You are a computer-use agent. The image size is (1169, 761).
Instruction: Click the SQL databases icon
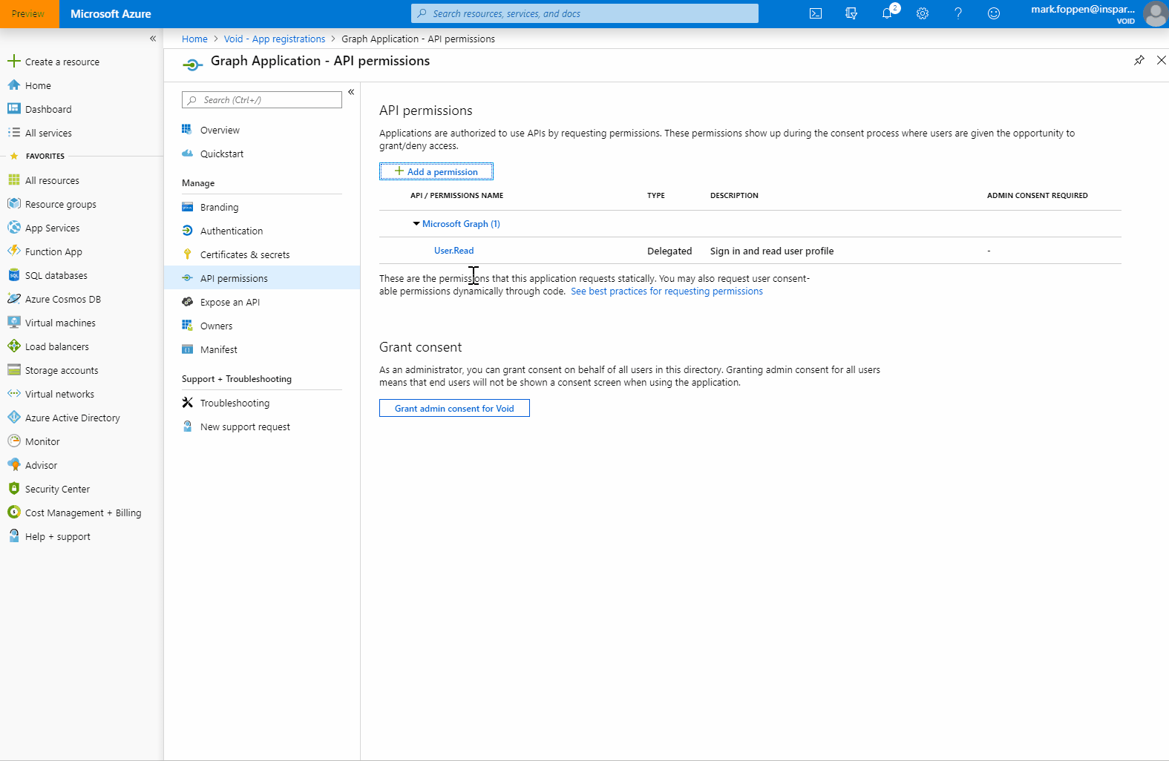pos(13,275)
